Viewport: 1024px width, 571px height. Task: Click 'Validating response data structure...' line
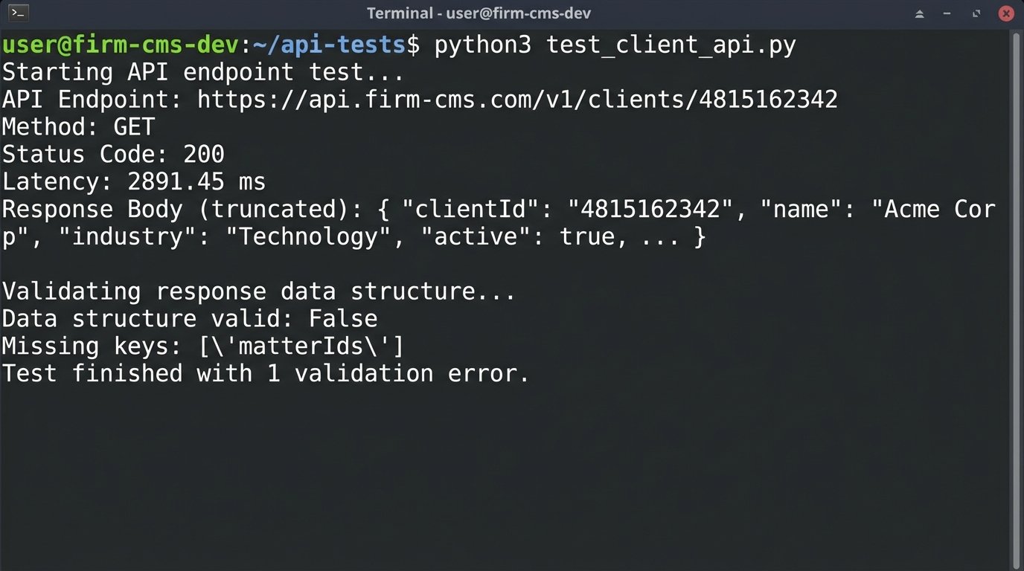(258, 291)
